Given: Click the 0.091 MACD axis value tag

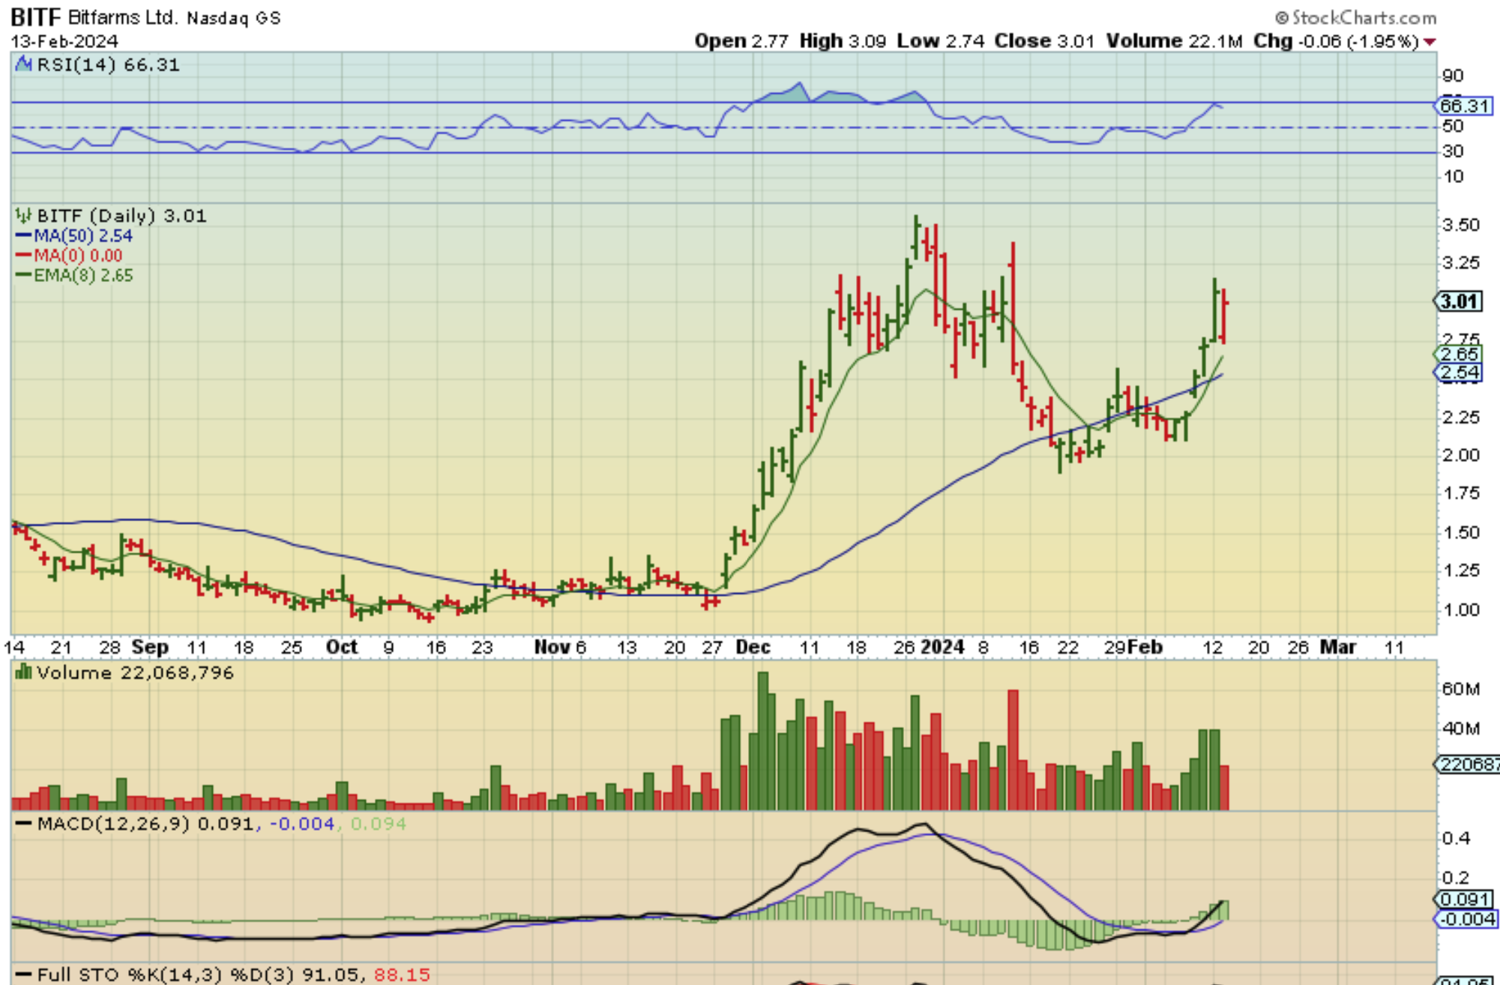Looking at the screenshot, I should point(1465,899).
